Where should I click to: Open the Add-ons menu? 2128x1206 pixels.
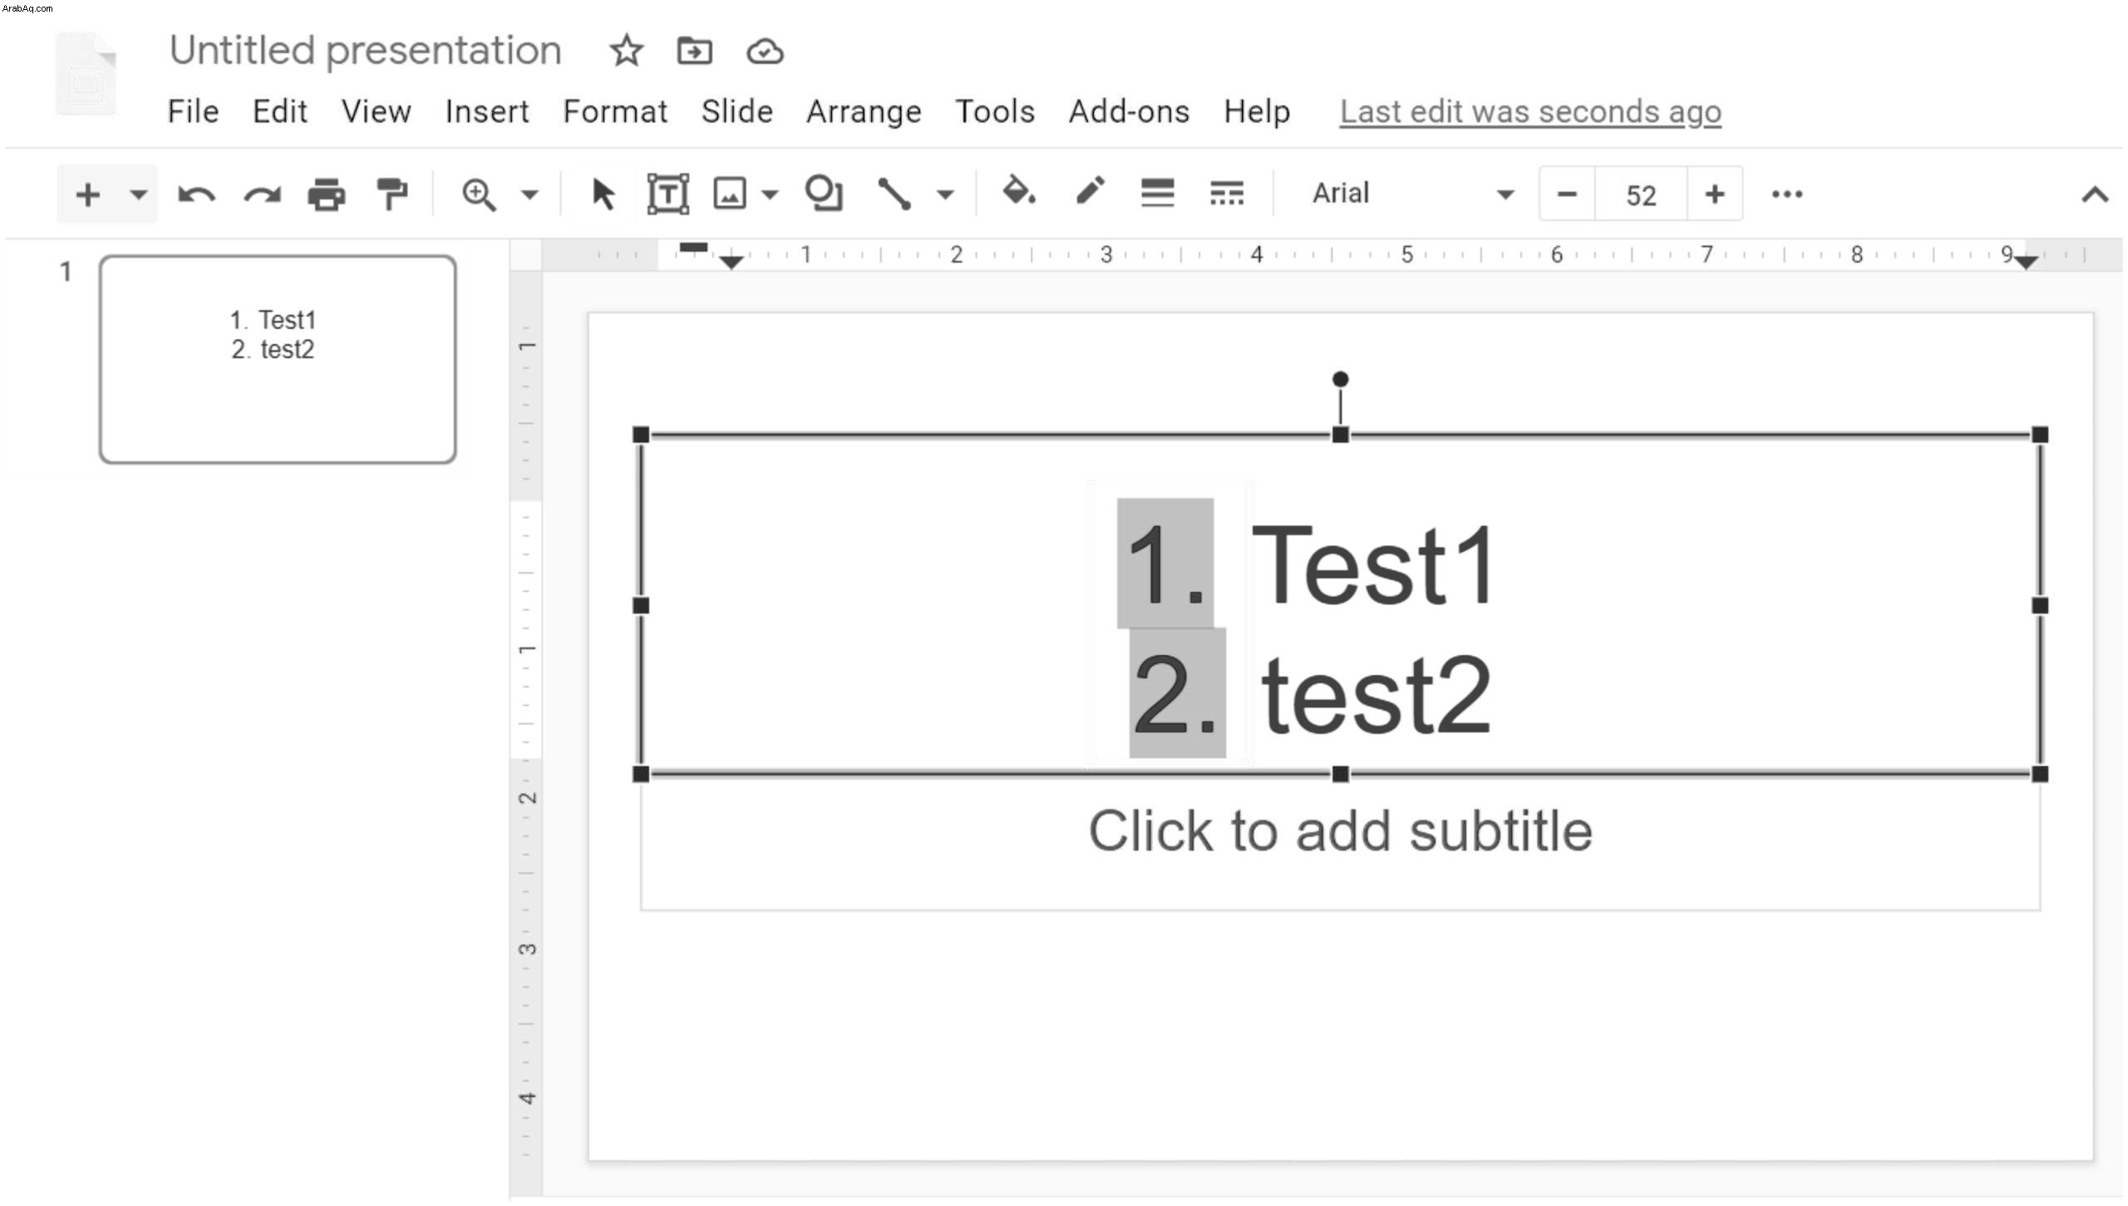tap(1129, 111)
